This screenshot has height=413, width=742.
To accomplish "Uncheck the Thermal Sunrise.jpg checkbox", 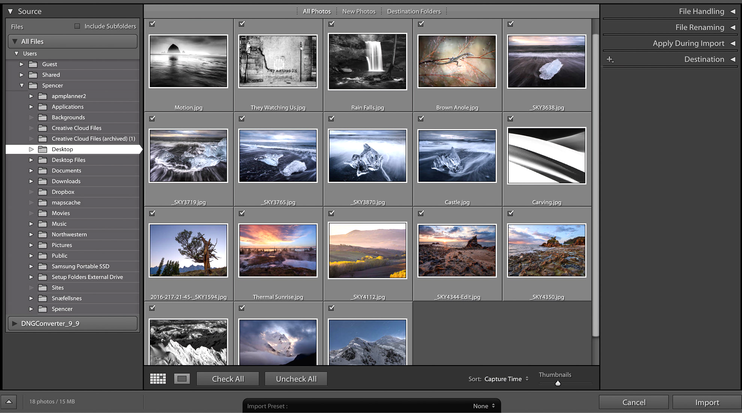I will 242,213.
